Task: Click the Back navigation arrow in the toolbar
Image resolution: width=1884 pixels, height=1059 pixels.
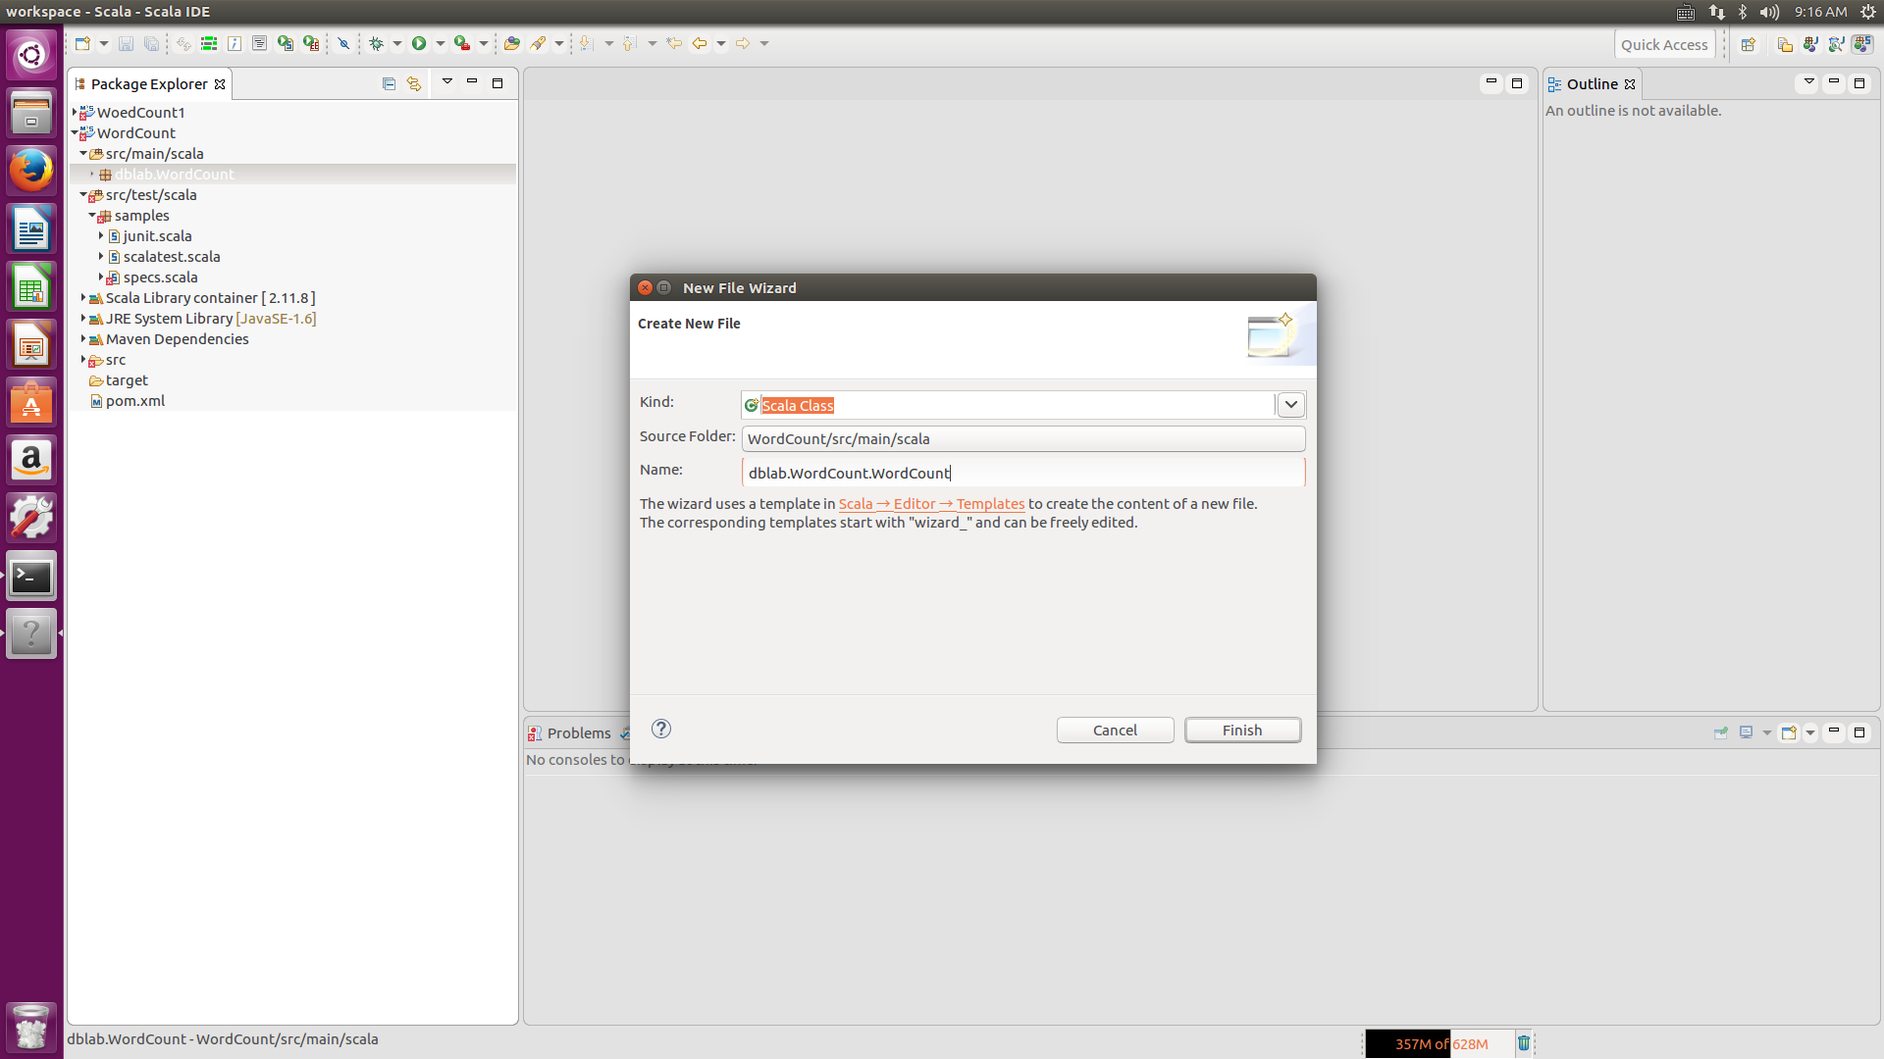Action: [x=701, y=43]
